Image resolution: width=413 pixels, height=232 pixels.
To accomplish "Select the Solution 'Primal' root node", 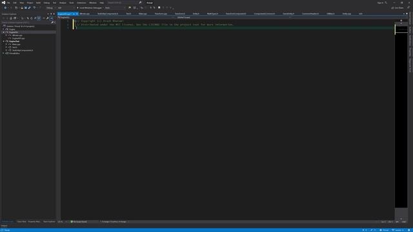I will click(x=20, y=26).
